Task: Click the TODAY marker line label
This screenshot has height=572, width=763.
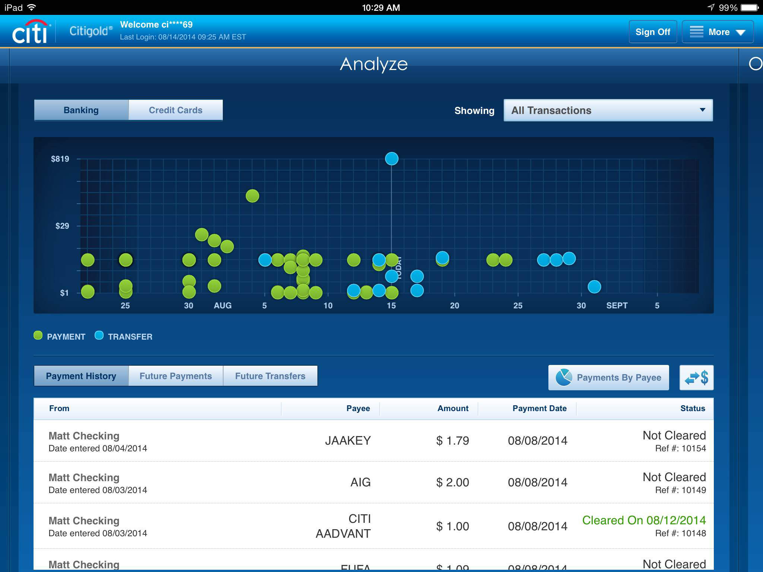Action: tap(399, 268)
